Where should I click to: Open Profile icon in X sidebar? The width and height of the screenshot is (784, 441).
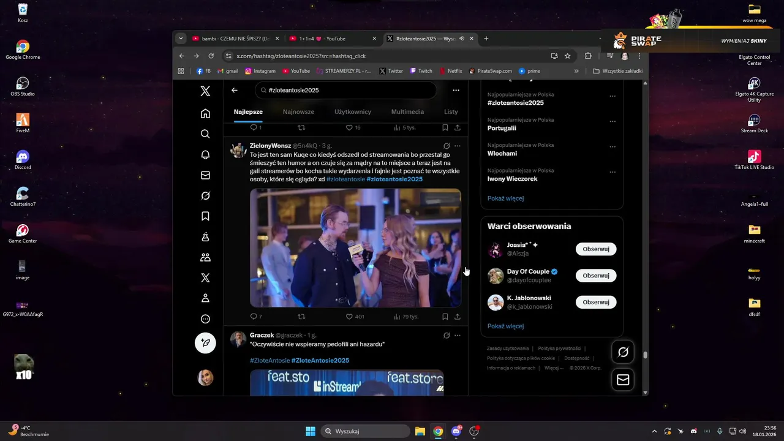[205, 298]
